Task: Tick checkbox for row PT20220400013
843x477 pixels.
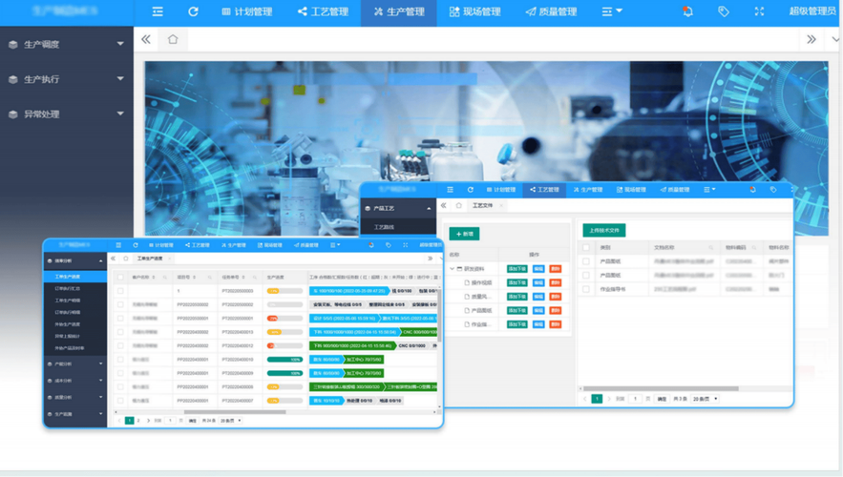Action: tap(120, 332)
